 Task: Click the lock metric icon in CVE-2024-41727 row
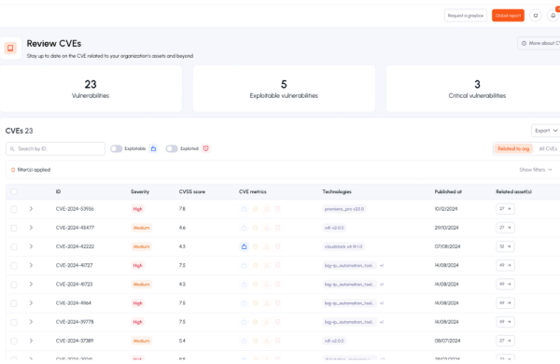(x=245, y=265)
